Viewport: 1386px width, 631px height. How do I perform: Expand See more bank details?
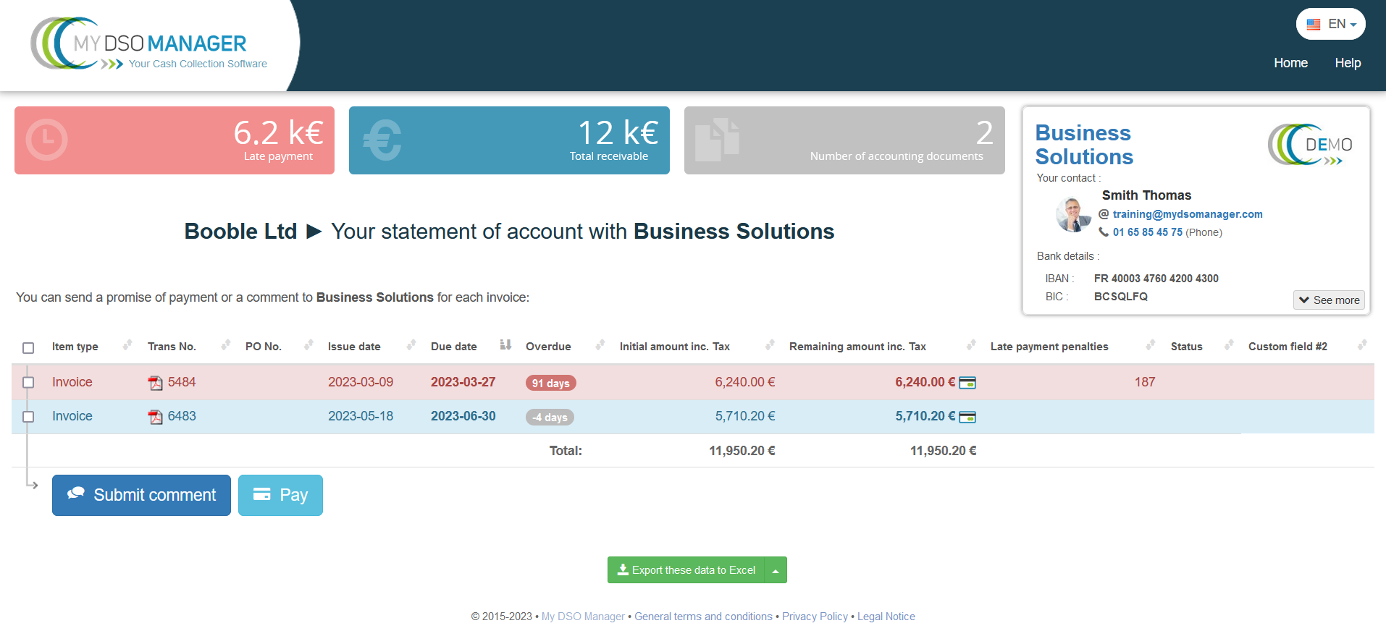coord(1329,300)
